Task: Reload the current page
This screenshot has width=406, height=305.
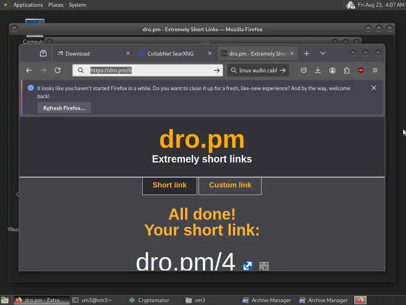Action: [x=57, y=70]
